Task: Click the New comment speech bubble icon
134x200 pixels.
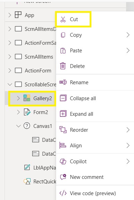Action: [63, 177]
